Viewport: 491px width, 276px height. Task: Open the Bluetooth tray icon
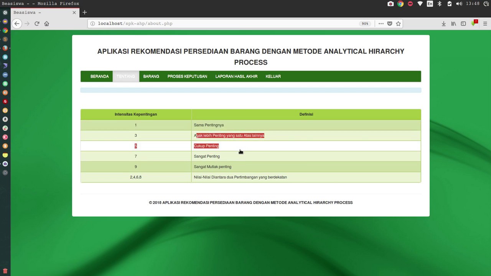[x=440, y=4]
